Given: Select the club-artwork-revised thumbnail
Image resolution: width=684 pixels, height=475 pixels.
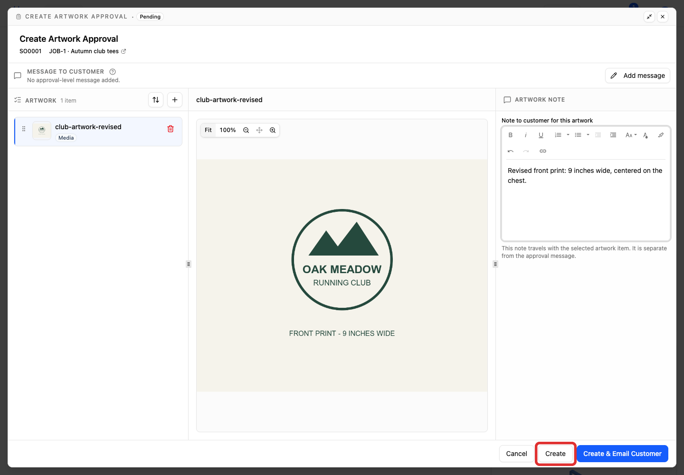Looking at the screenshot, I should point(42,131).
